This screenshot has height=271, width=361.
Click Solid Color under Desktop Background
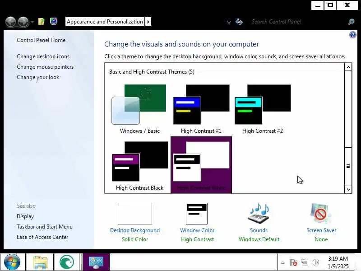pyautogui.click(x=135, y=239)
